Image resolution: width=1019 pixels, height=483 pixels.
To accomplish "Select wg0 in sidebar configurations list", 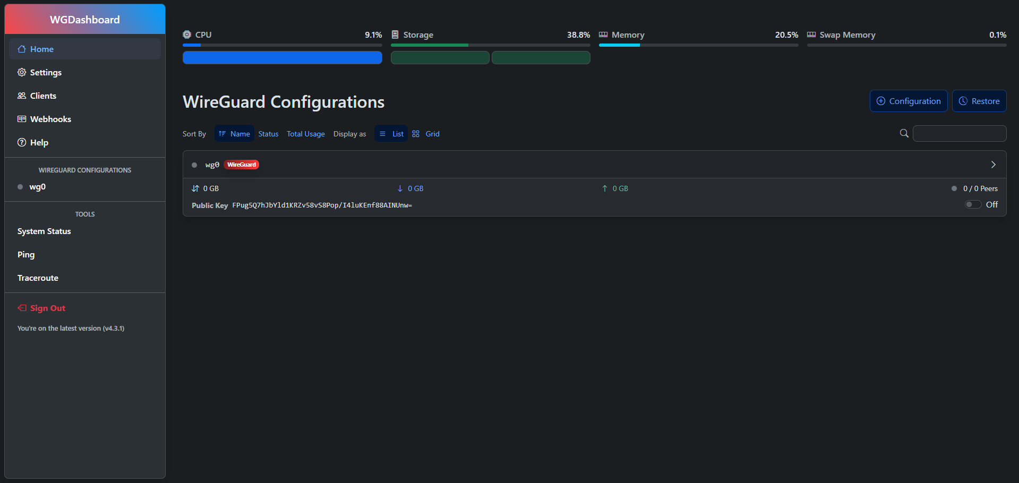I will coord(85,187).
